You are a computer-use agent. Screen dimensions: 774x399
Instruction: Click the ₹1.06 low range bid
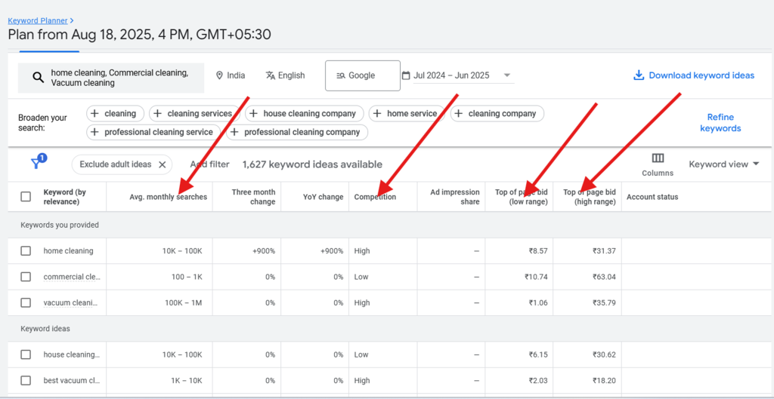[538, 302]
